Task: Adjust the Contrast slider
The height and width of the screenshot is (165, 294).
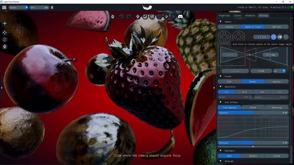Action: (253, 143)
